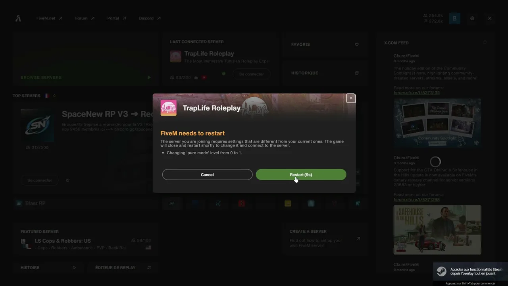Close the TrapLife Roleplay dialog
The image size is (508, 286).
pos(351,98)
